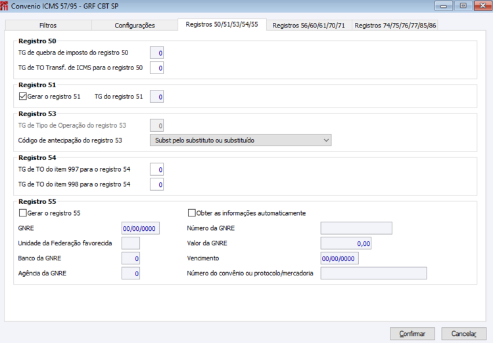Maximize the Convenio ICMS 57/95 window
The height and width of the screenshot is (343, 493).
(463, 6)
